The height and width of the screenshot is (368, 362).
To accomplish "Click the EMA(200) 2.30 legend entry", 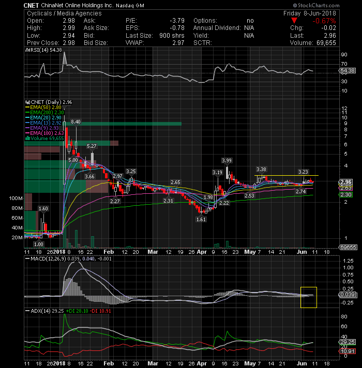I will coord(44,113).
